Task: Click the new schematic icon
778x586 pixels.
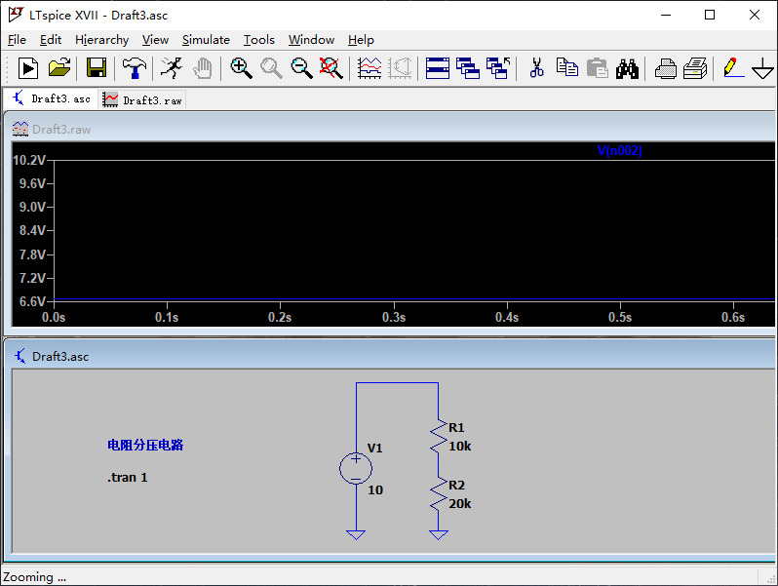Action: pyautogui.click(x=28, y=67)
